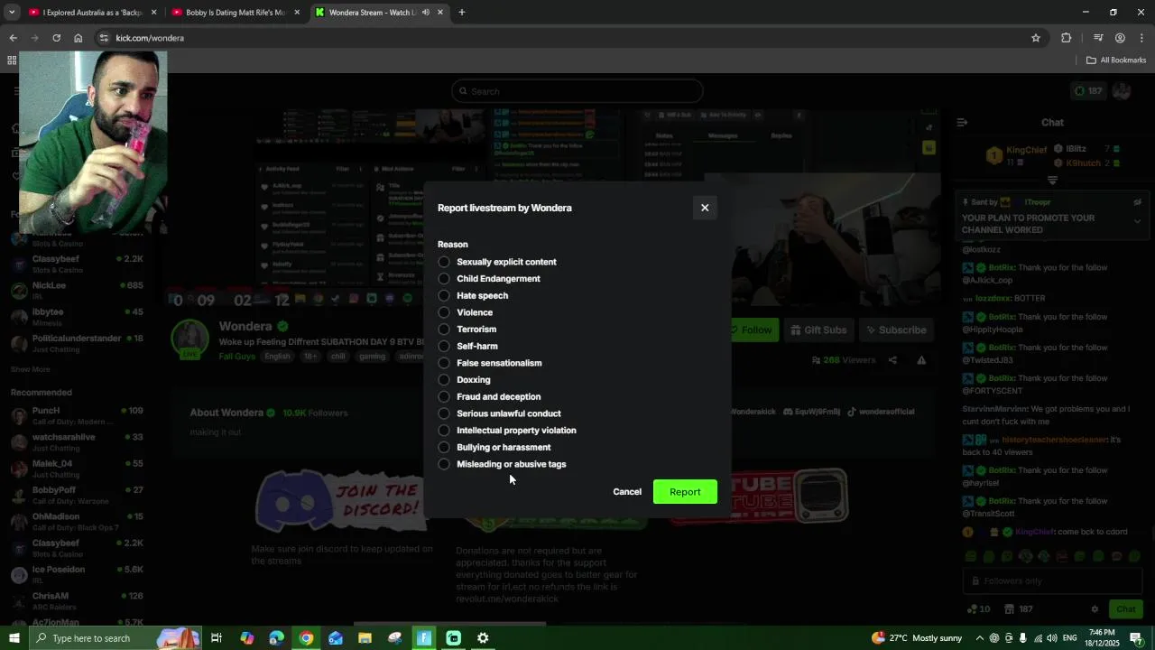Expand Show More followed channels
The width and height of the screenshot is (1155, 650).
(x=31, y=369)
